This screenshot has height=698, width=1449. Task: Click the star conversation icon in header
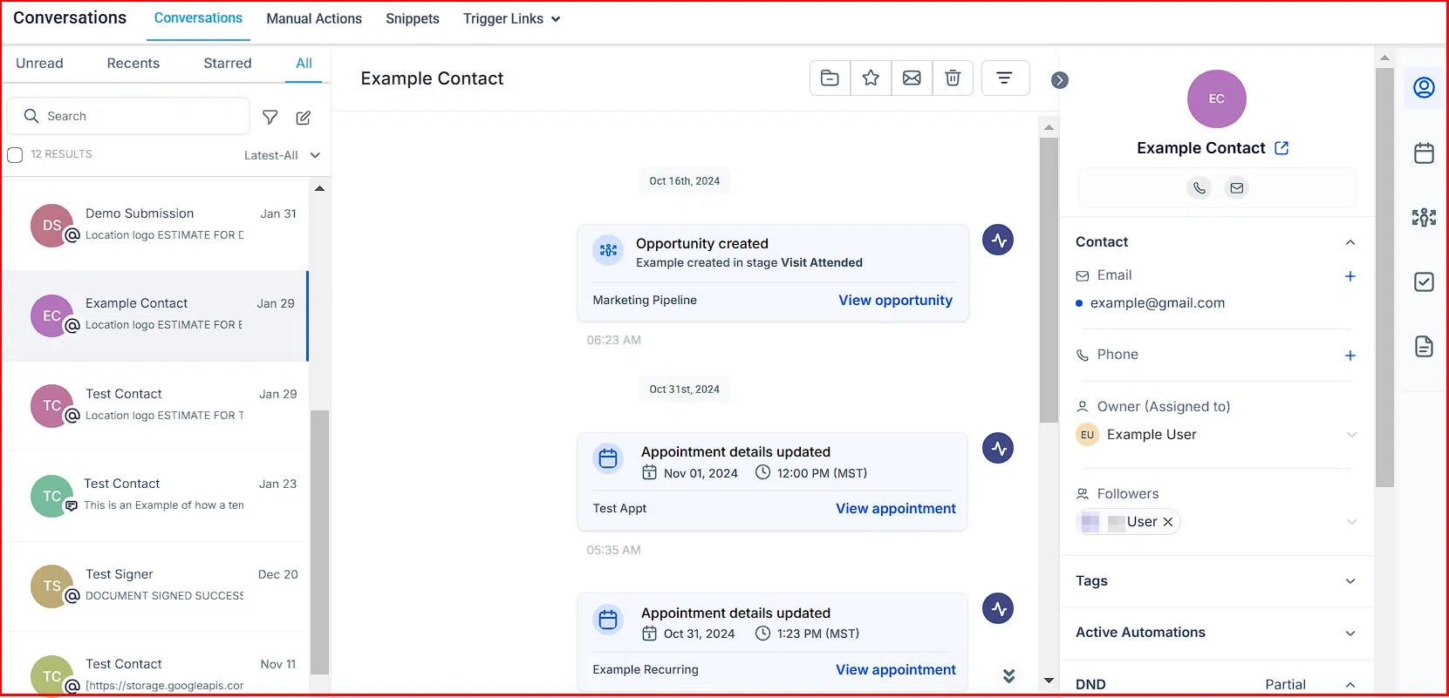click(871, 78)
